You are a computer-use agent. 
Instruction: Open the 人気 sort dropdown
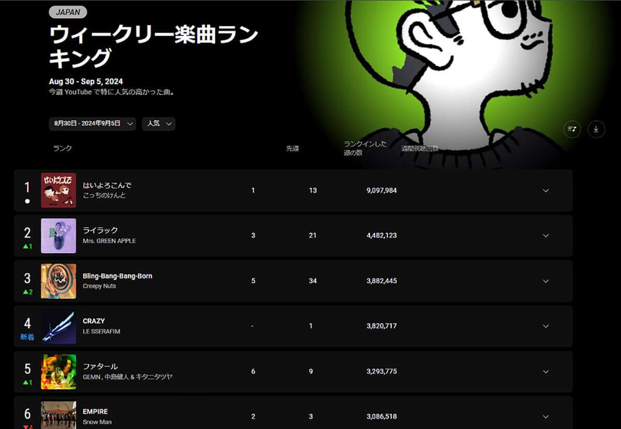(158, 124)
